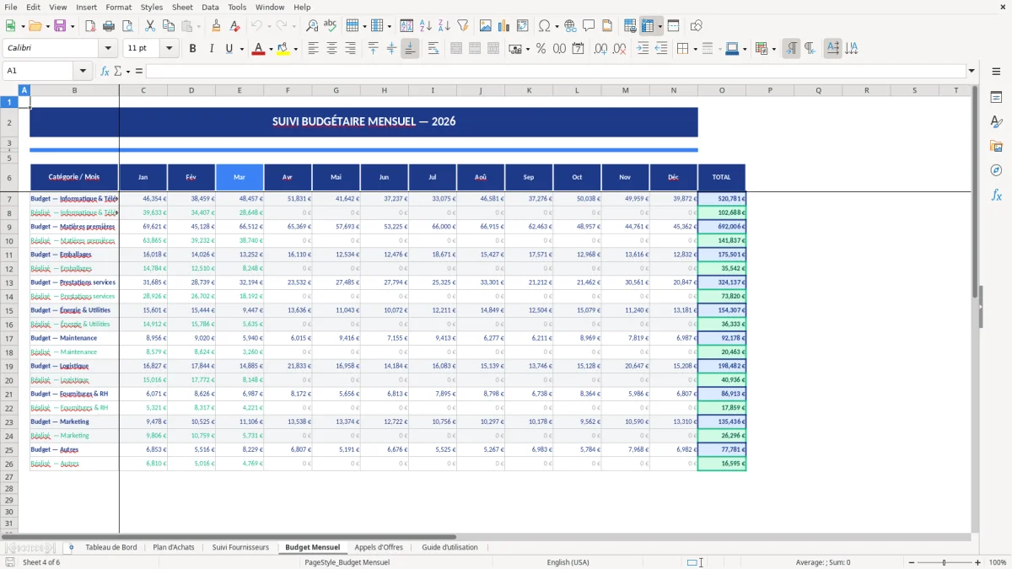Toggle the AutoFilter funnel icon
This screenshot has width=1012, height=569.
pyautogui.click(x=462, y=26)
